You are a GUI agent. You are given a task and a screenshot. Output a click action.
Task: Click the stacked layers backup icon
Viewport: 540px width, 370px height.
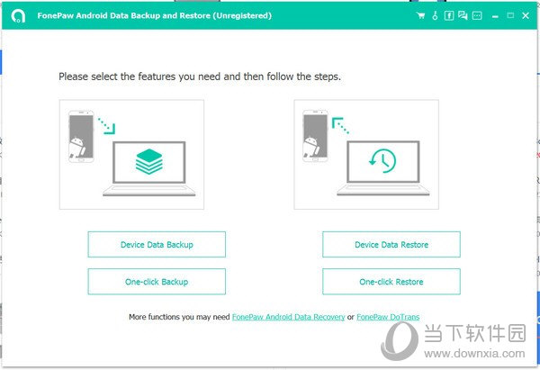click(148, 162)
